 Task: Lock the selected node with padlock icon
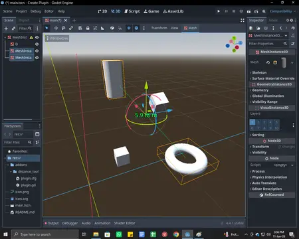click(88, 28)
